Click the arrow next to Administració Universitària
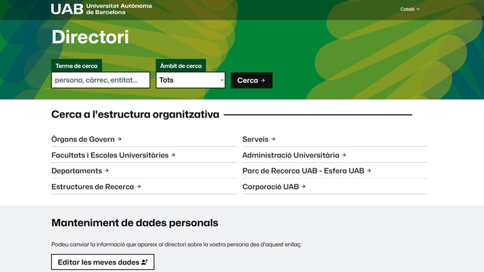 coord(344,155)
